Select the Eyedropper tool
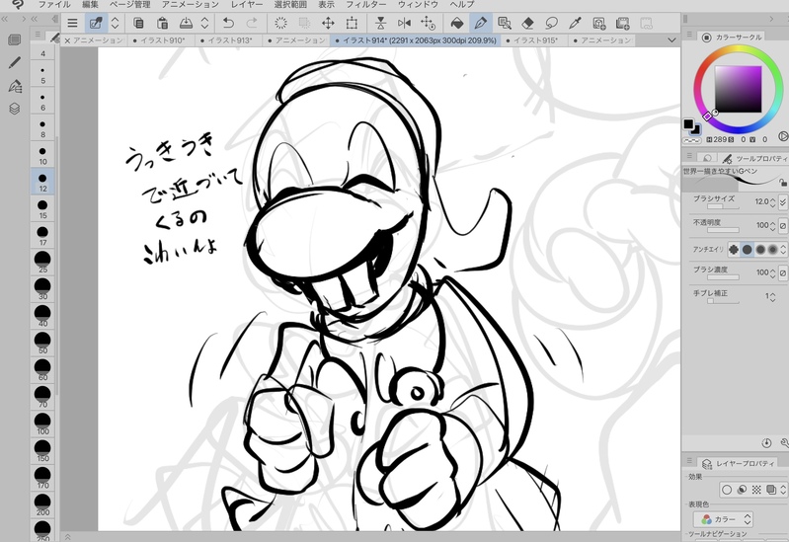The image size is (789, 542). (x=575, y=23)
